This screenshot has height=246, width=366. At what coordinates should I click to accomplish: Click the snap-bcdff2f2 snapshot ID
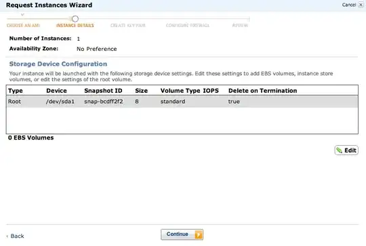pyautogui.click(x=104, y=102)
